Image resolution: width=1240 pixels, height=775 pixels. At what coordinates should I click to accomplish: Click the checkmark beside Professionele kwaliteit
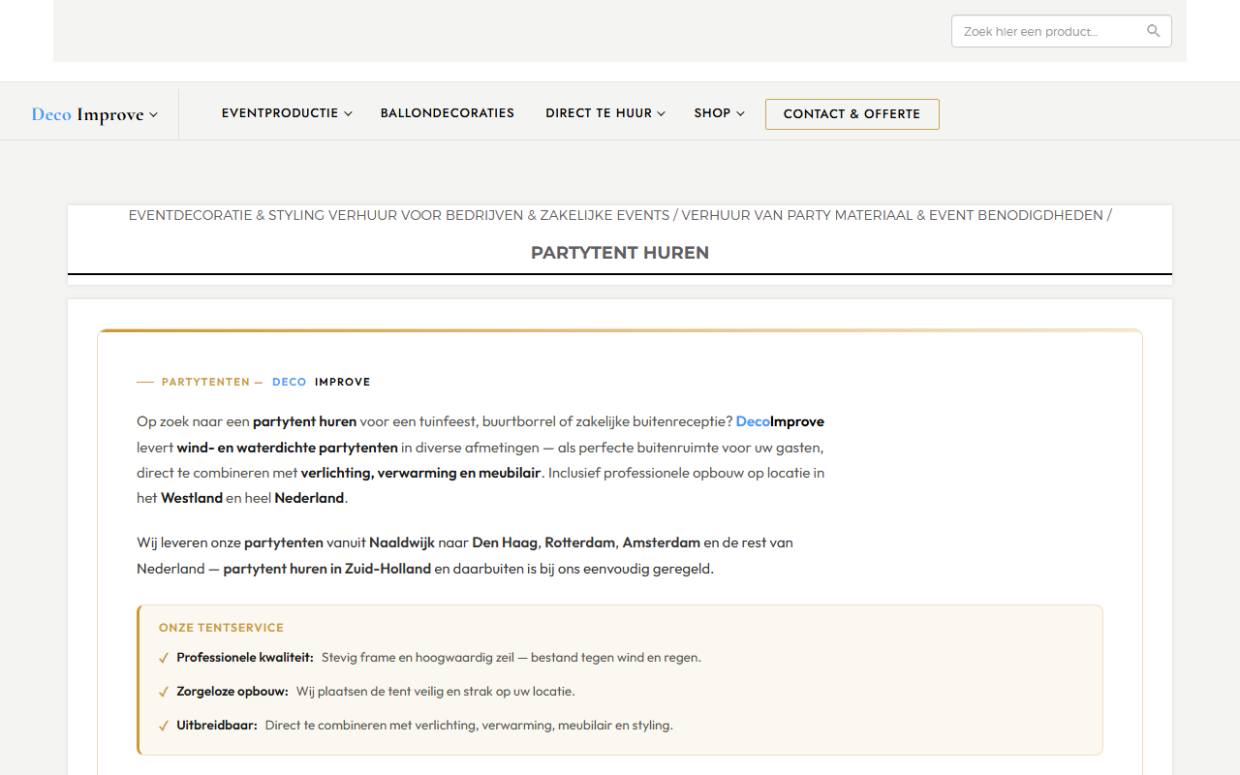[164, 658]
